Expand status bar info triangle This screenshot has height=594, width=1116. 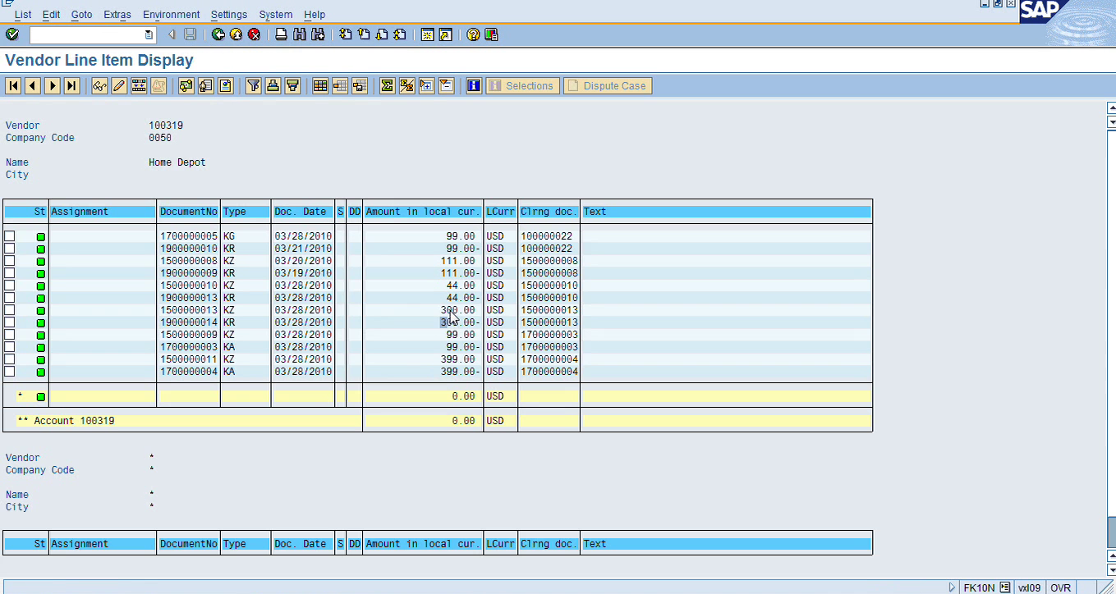coord(952,587)
